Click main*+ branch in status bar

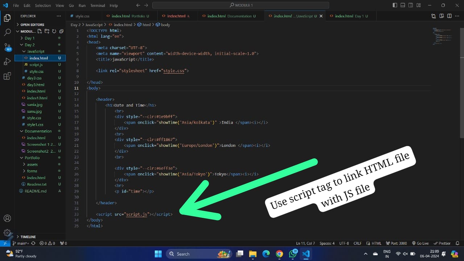(x=21, y=243)
